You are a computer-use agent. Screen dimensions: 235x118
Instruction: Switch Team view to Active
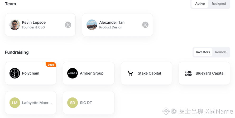[x=200, y=4]
